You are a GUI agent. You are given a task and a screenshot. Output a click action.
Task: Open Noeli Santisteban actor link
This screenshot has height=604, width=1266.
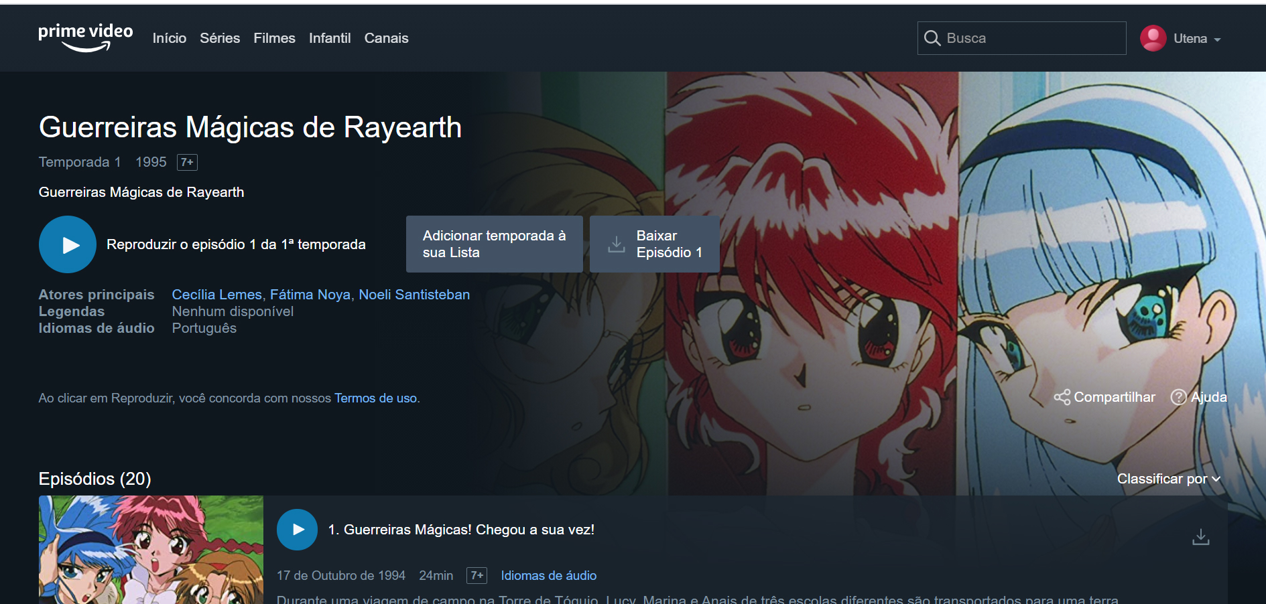pyautogui.click(x=414, y=295)
